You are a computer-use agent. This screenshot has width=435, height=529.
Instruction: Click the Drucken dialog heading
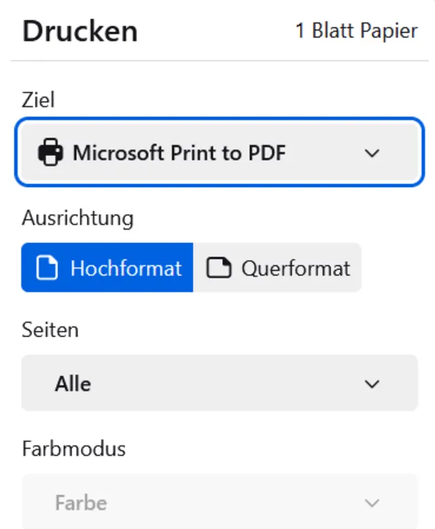click(80, 31)
